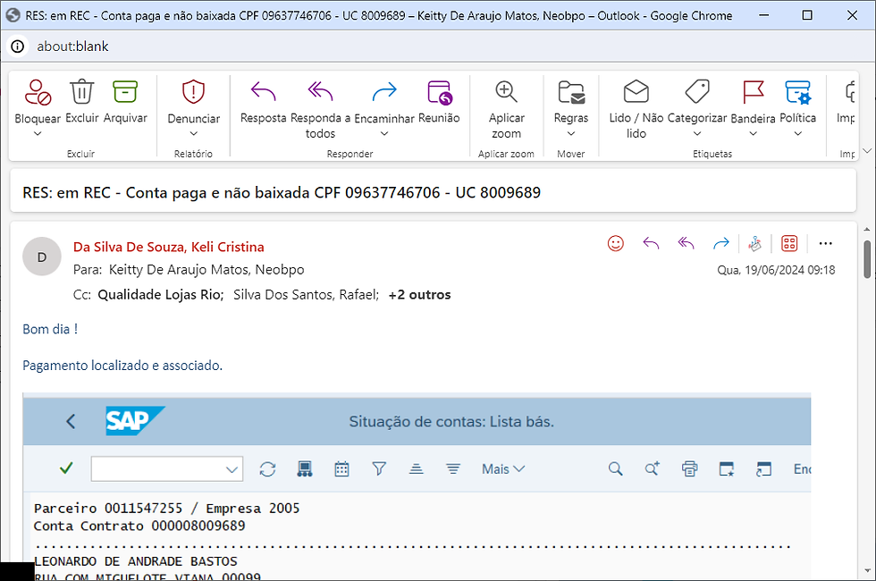Click sender avatar circle D
This screenshot has height=581, width=876.
click(42, 257)
